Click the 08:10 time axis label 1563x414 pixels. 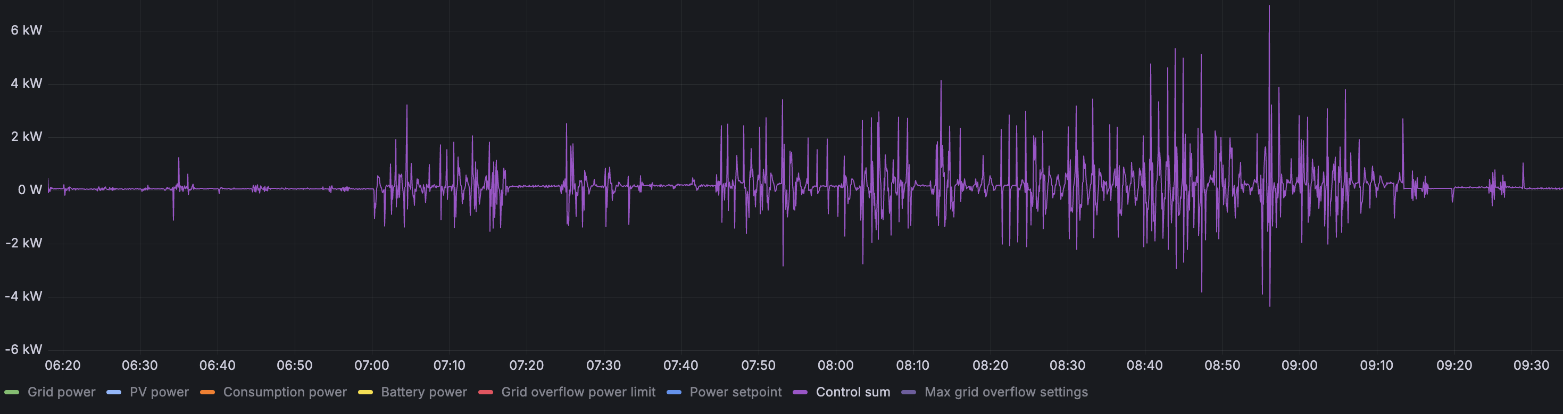pos(912,366)
